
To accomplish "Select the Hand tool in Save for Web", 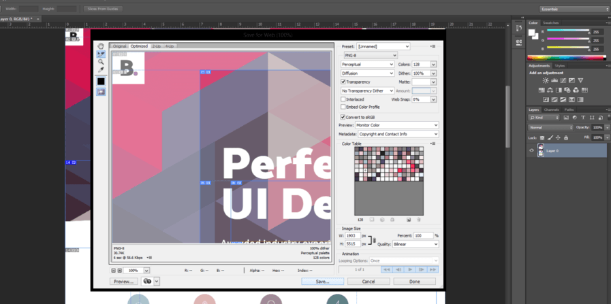I will 101,46.
